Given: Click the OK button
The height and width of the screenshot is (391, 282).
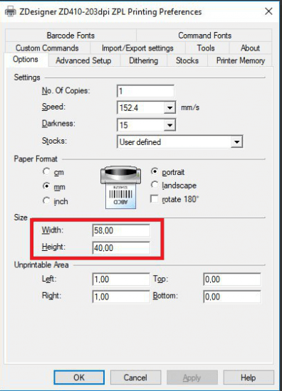Looking at the screenshot, I should click(79, 377).
